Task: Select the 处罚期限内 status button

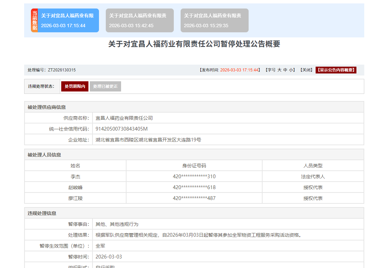Action: [x=75, y=86]
